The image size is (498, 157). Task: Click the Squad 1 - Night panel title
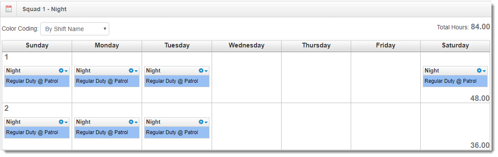coord(44,9)
